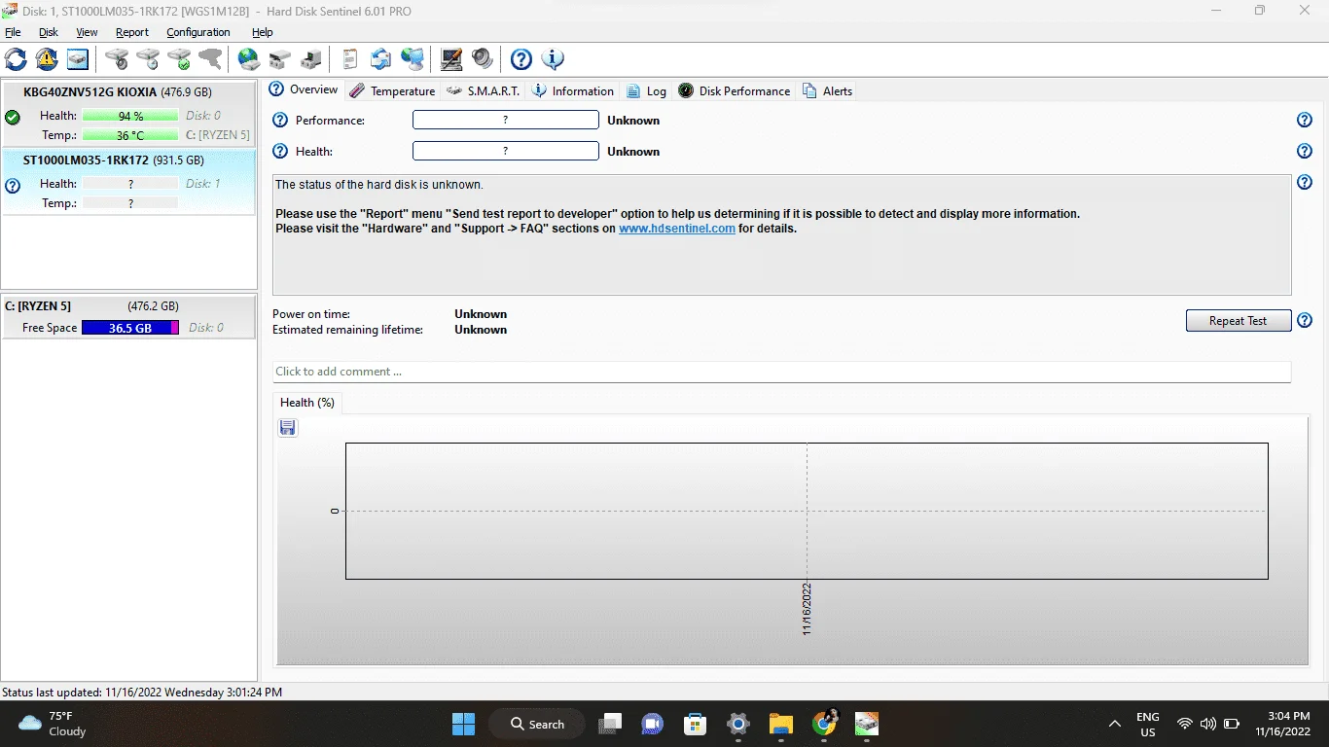Viewport: 1329px width, 747px height.
Task: Open the Configuration menu
Action: 198,32
